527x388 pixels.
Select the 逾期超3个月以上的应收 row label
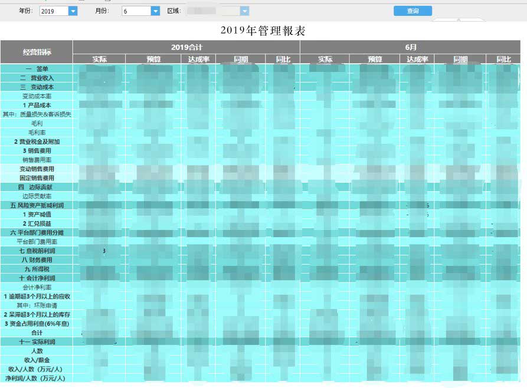(37, 296)
